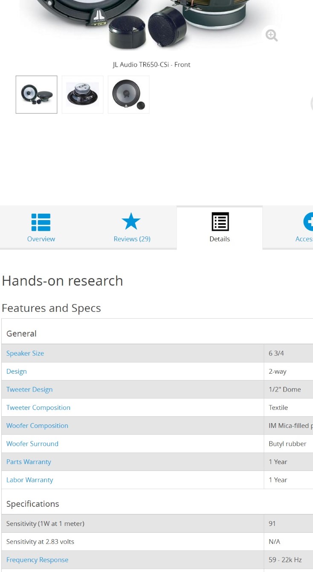Screen dimensions: 313x572
Task: Select the second speaker back-view thumbnail
Action: [83, 95]
